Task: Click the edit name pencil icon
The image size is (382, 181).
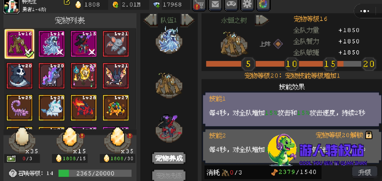Action: (67, 2)
